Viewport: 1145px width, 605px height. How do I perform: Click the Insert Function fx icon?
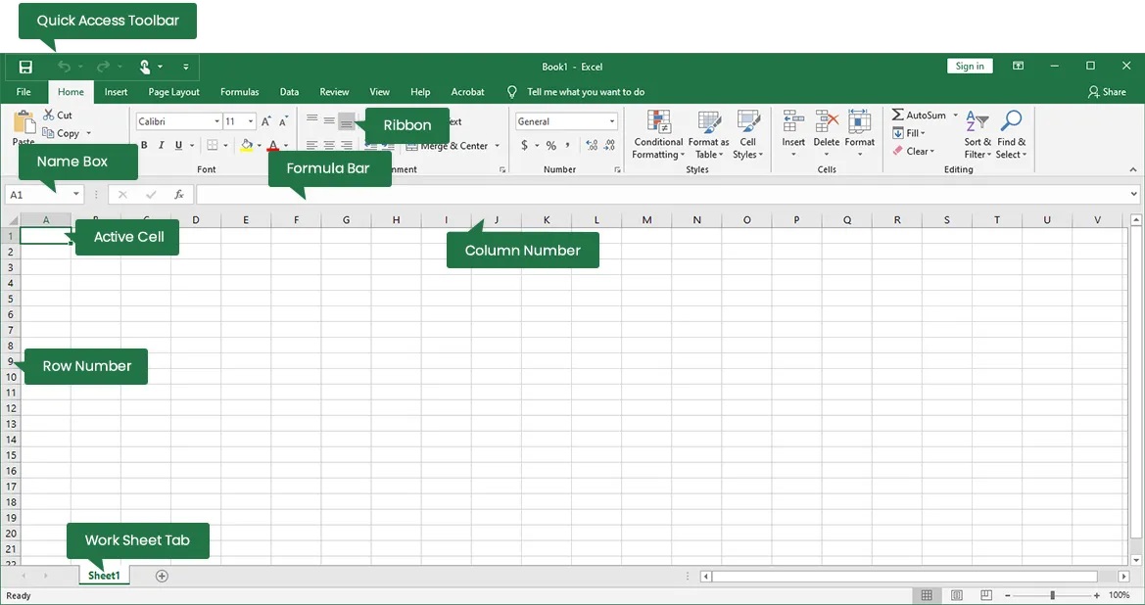pyautogui.click(x=179, y=195)
